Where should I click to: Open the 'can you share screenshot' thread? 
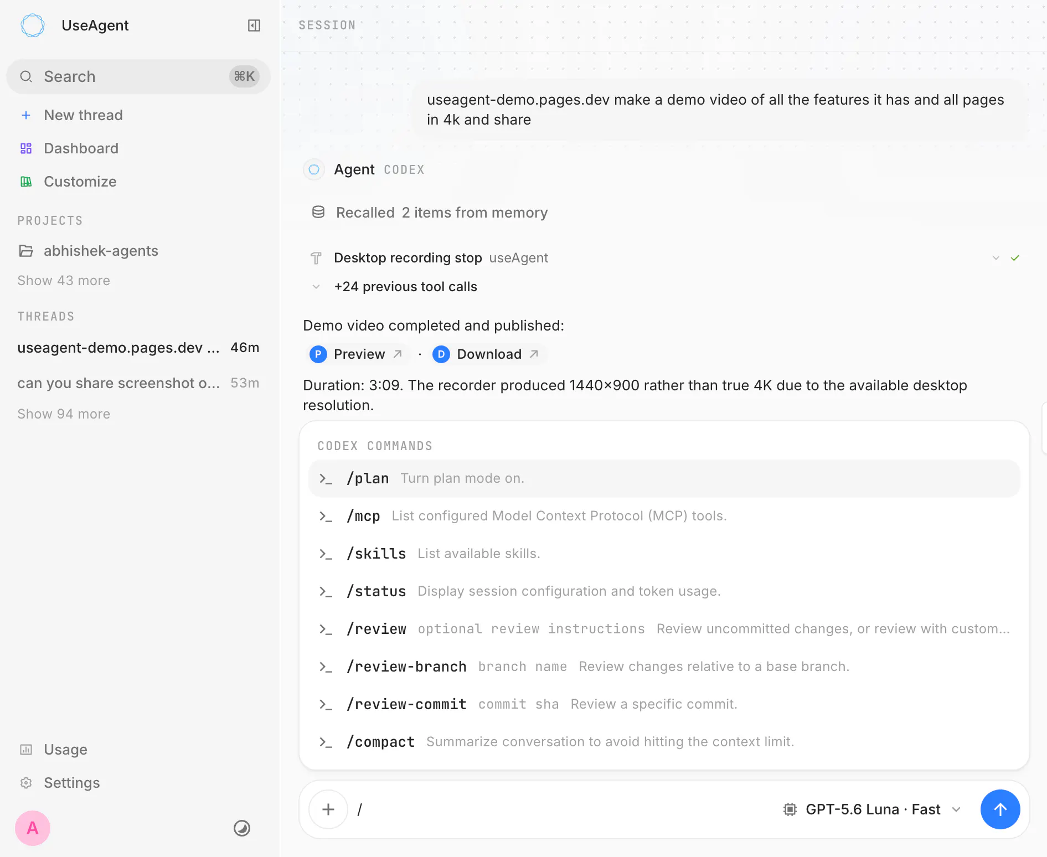(138, 383)
